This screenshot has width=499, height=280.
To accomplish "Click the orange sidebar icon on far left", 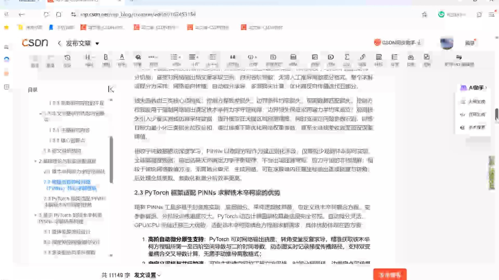I will 7,73.
